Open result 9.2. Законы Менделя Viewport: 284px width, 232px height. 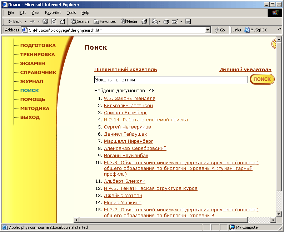tap(130, 99)
